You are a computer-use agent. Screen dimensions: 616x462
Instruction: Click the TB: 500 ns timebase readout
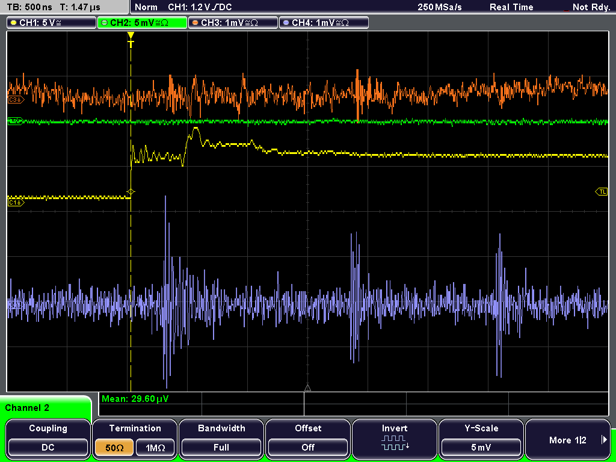(x=30, y=7)
